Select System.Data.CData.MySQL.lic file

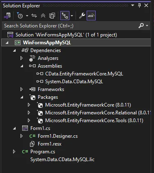click(62, 159)
